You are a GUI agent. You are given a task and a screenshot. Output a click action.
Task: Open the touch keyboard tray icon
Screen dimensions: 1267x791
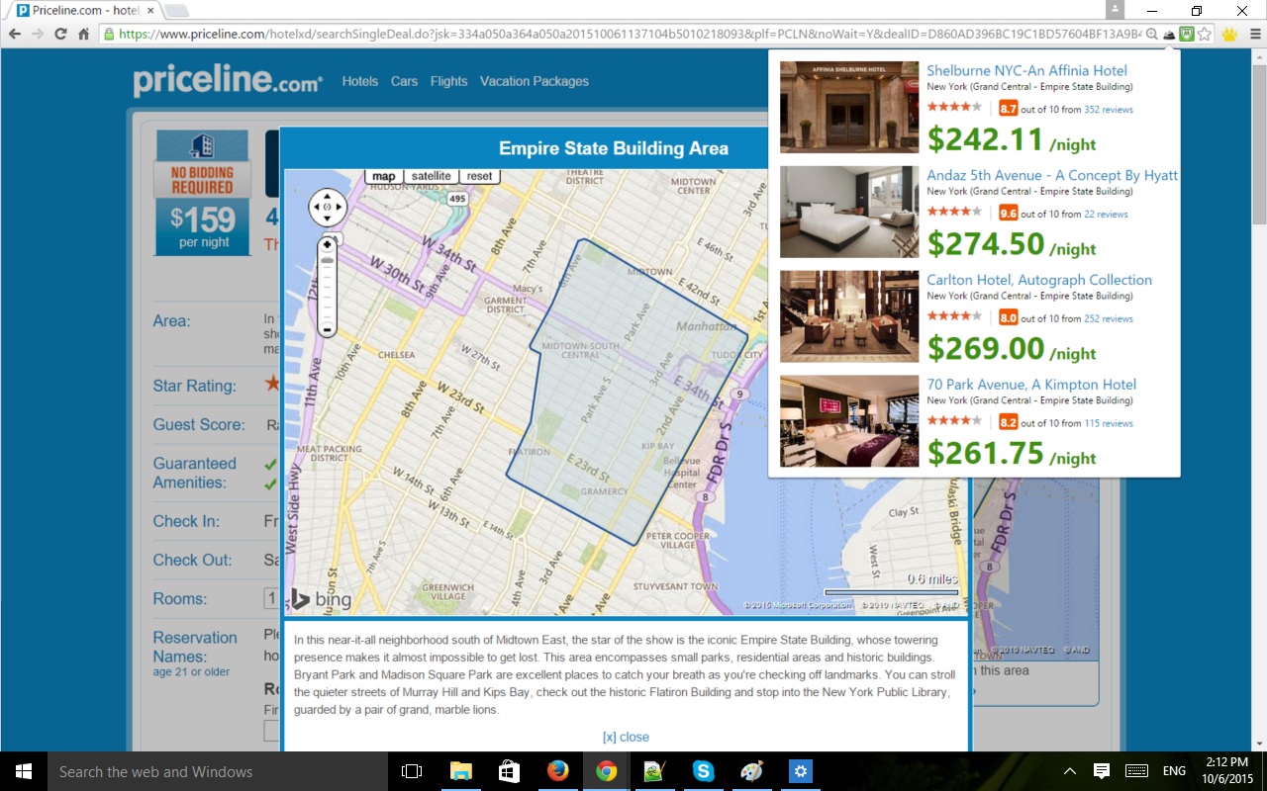tap(1136, 771)
